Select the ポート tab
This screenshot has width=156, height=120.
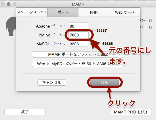[x=63, y=12]
